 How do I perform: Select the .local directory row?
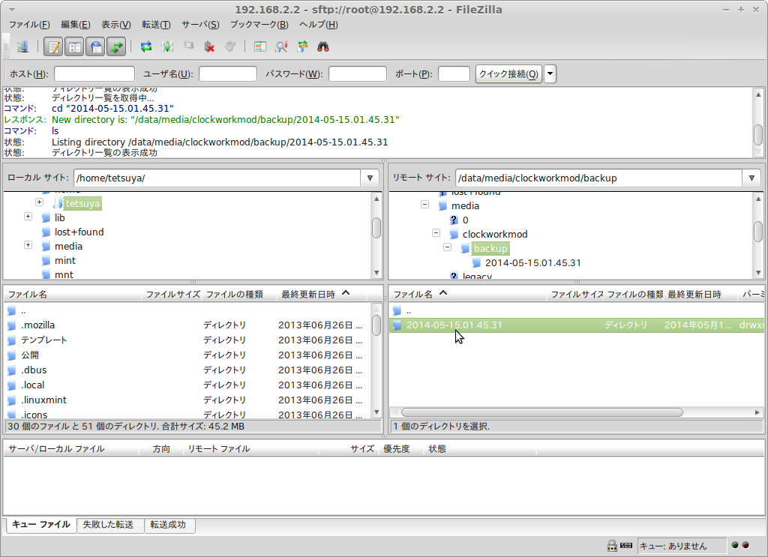[185, 385]
